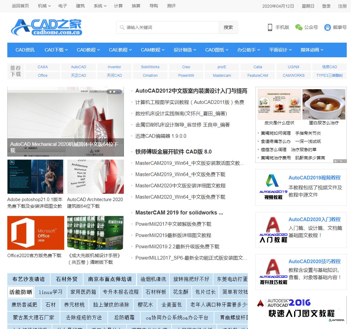Open the 电子 top menu item
Image resolution: width=351 pixels, height=329 pixels.
point(63,6)
